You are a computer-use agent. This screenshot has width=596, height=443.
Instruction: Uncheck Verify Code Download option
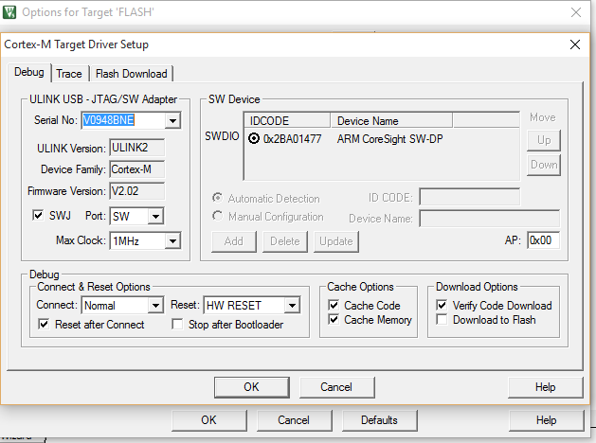442,305
